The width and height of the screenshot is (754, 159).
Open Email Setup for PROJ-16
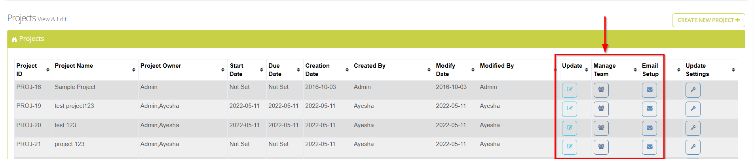point(649,90)
